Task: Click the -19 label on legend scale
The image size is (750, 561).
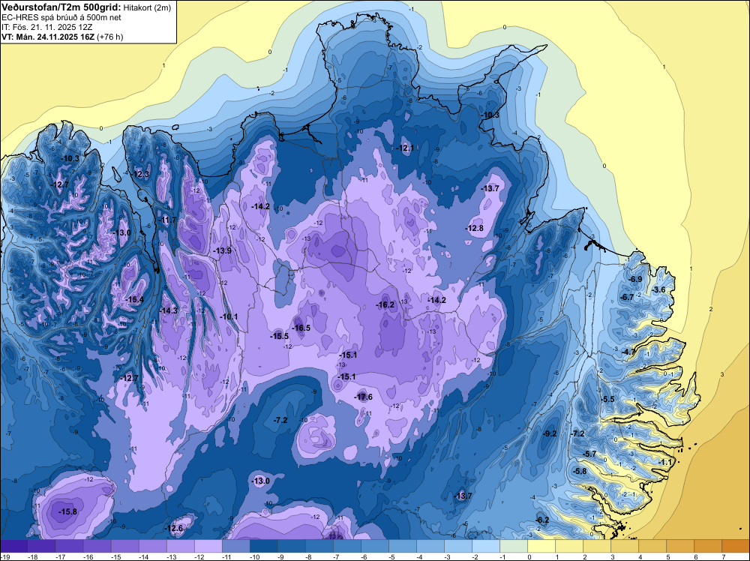Action: [6, 556]
